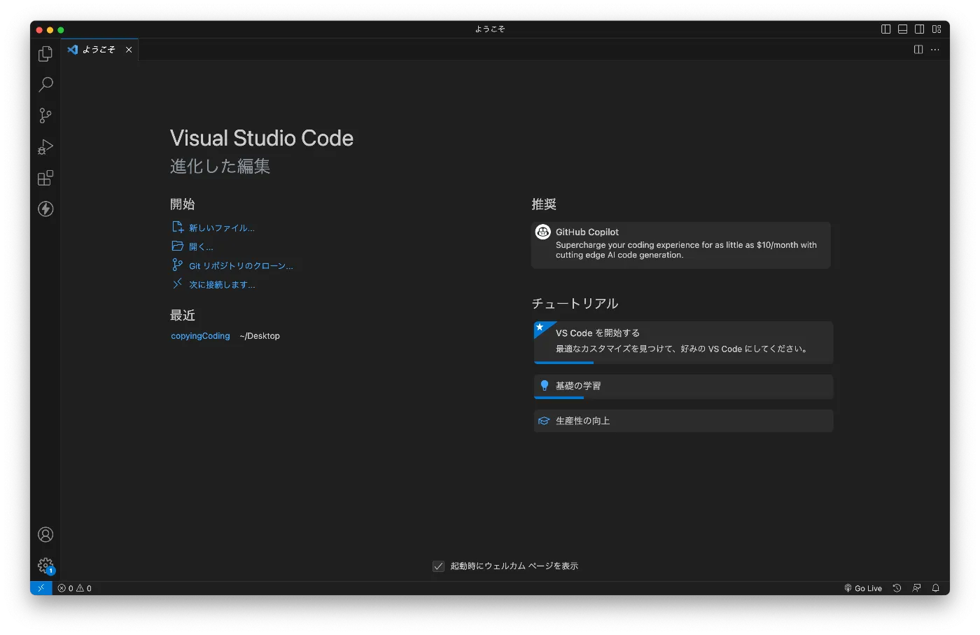Open the Source Control view icon
Viewport: 980px width, 635px height.
(45, 116)
